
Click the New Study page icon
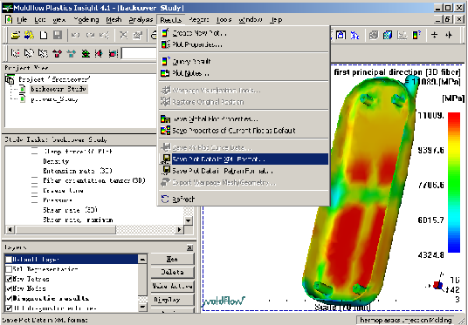pyautogui.click(x=44, y=35)
